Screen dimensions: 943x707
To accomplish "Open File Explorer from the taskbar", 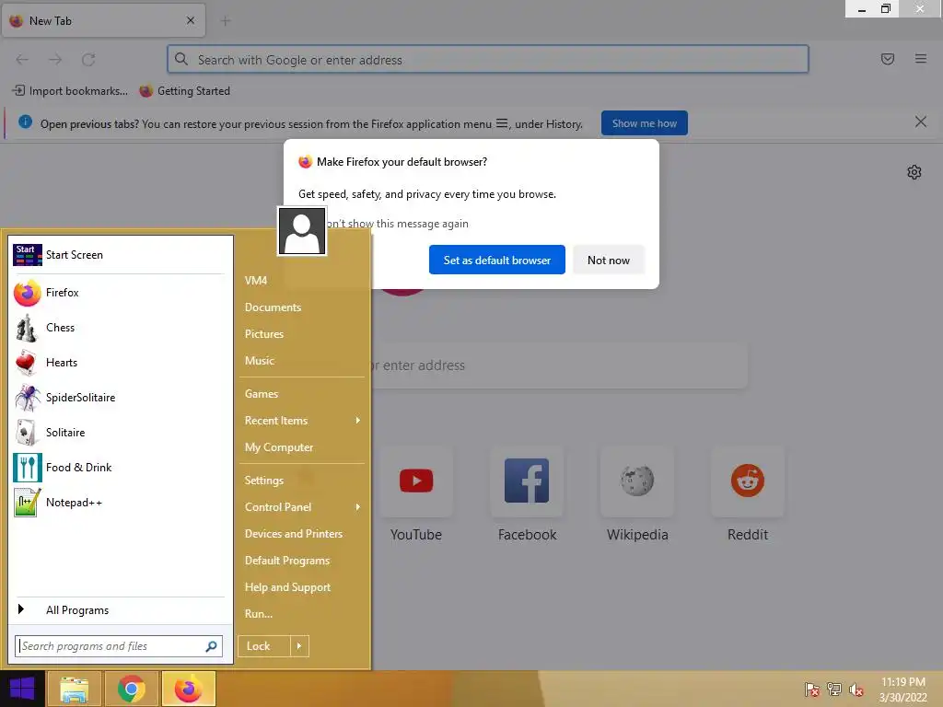I will pyautogui.click(x=74, y=689).
